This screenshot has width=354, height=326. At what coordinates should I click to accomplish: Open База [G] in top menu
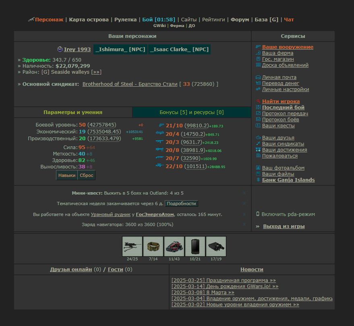(266, 20)
